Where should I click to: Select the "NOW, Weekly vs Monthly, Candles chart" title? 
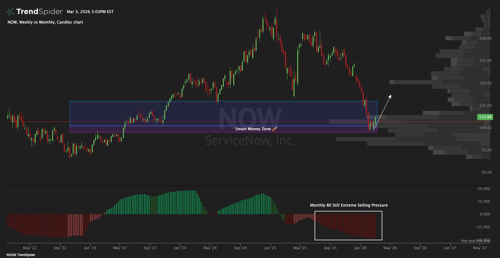coord(45,22)
